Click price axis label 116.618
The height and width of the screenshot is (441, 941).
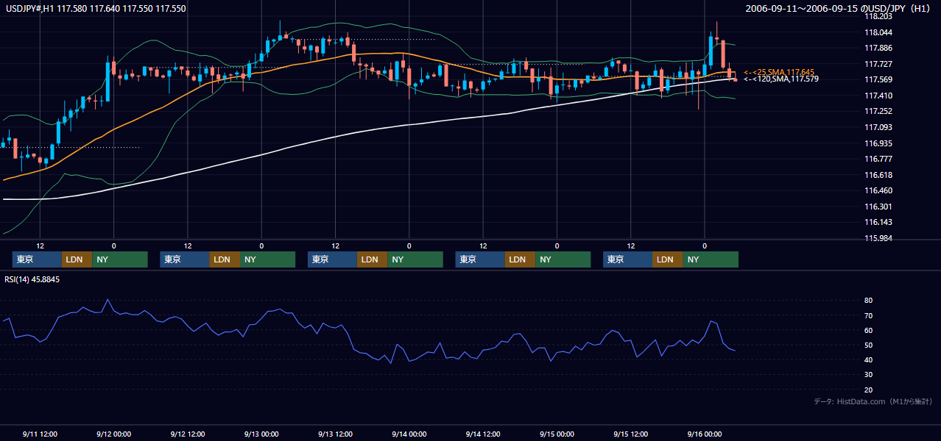[878, 175]
